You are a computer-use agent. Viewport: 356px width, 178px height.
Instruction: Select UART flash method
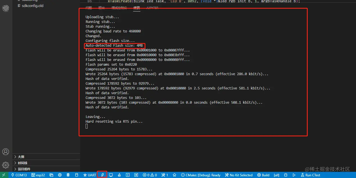[90, 175]
